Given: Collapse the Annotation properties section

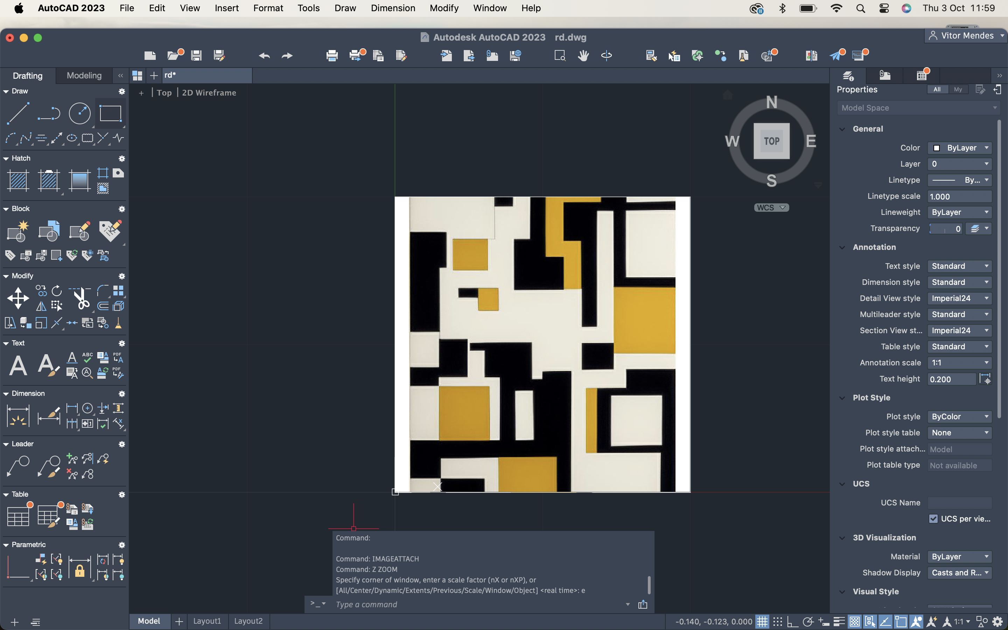Looking at the screenshot, I should (x=842, y=247).
